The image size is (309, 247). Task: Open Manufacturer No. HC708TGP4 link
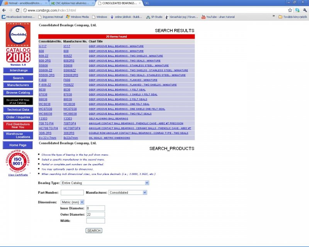(72, 128)
